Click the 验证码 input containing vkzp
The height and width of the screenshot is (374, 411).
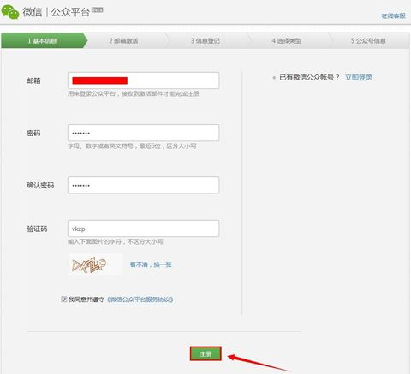pyautogui.click(x=143, y=229)
